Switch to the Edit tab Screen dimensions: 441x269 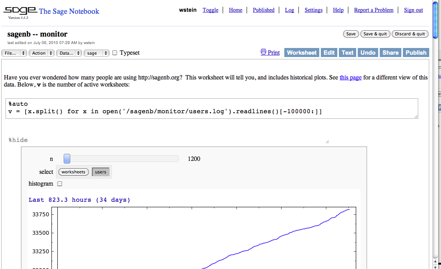tap(329, 53)
